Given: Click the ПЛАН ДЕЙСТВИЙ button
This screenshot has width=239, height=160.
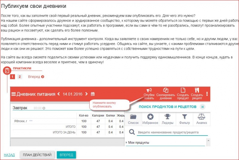Looking at the screenshot, I should (x=37, y=155).
